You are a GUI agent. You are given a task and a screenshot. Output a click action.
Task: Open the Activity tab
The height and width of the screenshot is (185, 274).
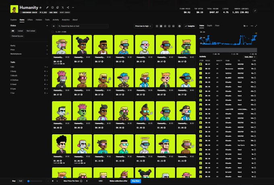(x=56, y=20)
